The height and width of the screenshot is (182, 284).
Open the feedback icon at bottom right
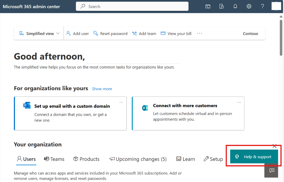(x=271, y=171)
